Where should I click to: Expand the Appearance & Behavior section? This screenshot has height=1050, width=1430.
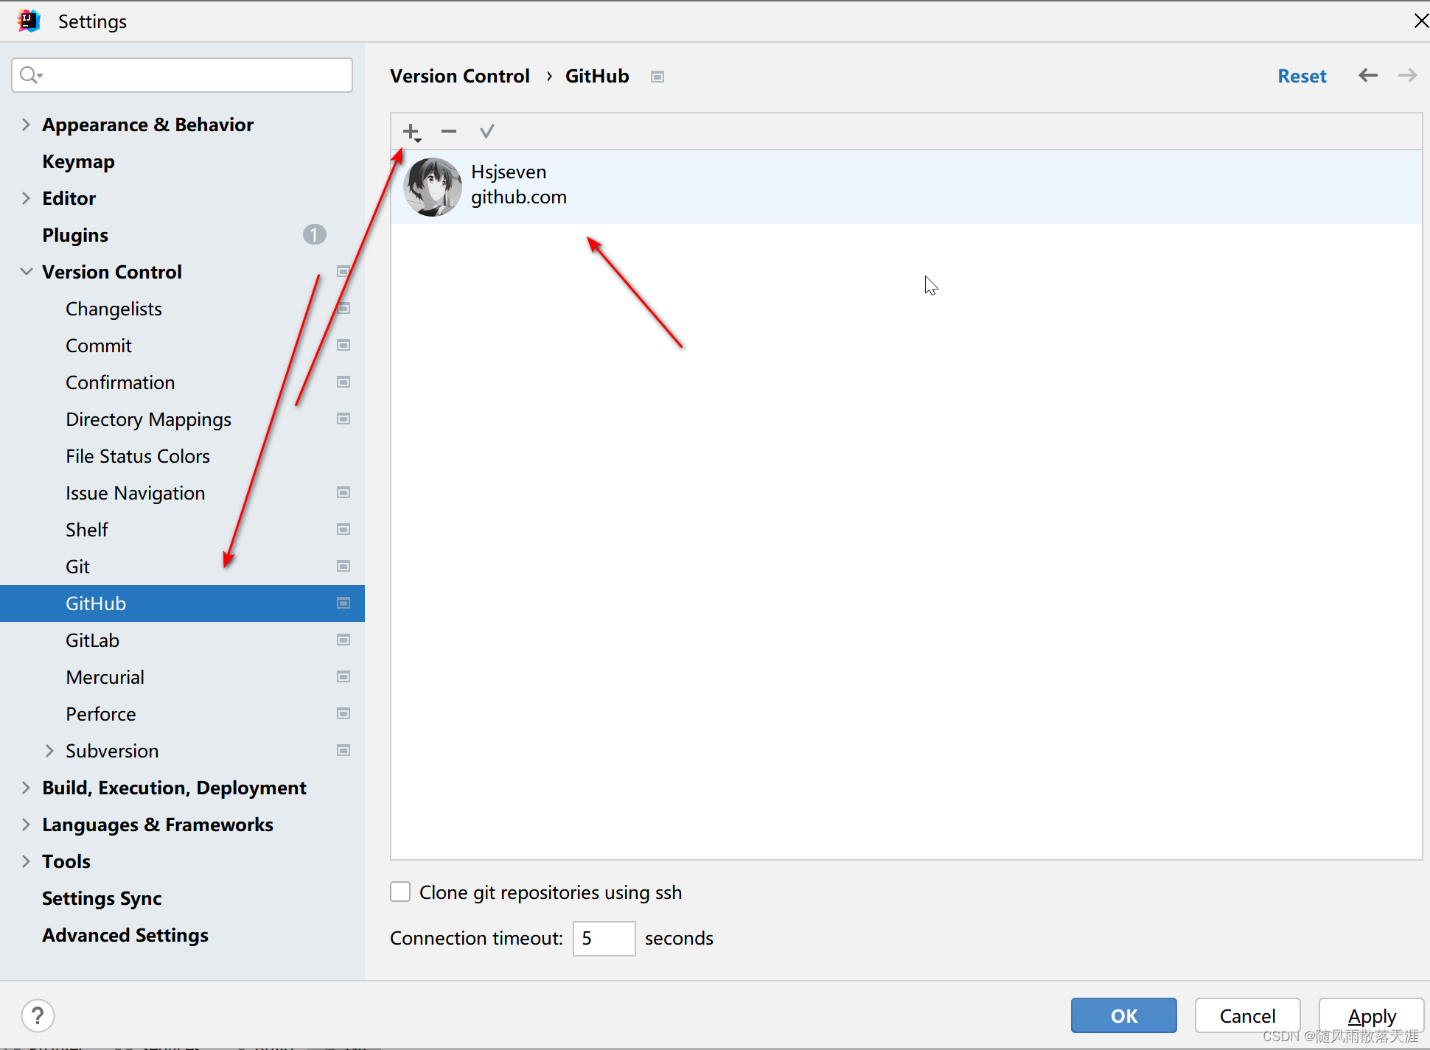(x=24, y=125)
